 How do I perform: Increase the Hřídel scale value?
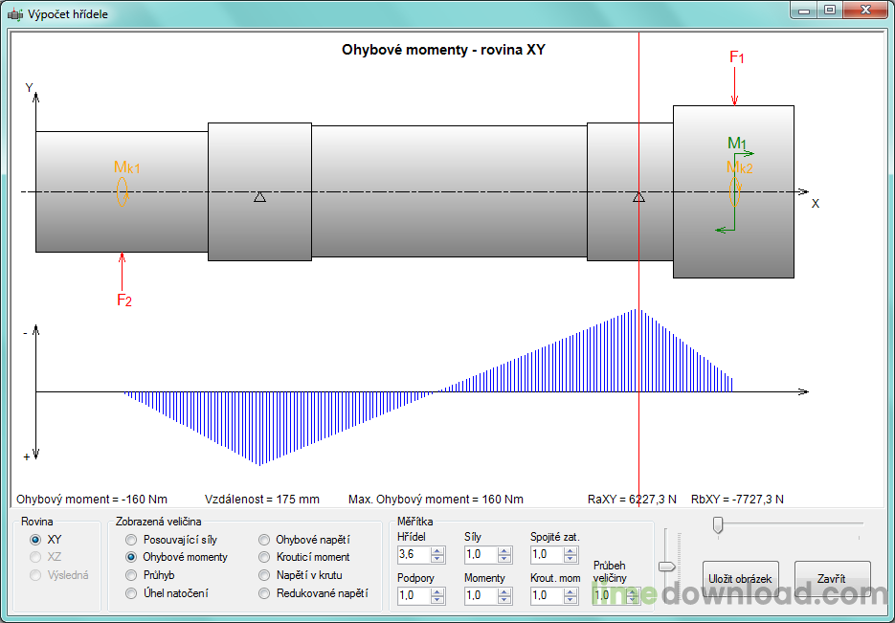[x=437, y=550]
